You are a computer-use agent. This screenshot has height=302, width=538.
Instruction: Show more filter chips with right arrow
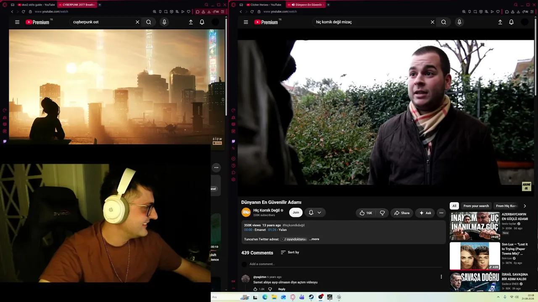(x=525, y=206)
